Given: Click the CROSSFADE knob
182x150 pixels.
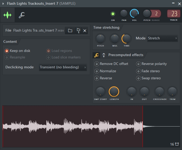Looking at the screenshot, I should (x=160, y=92).
